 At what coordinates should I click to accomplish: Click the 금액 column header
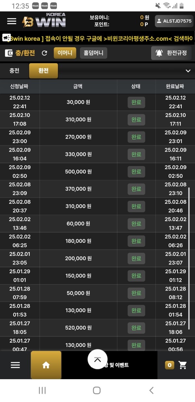(78, 86)
